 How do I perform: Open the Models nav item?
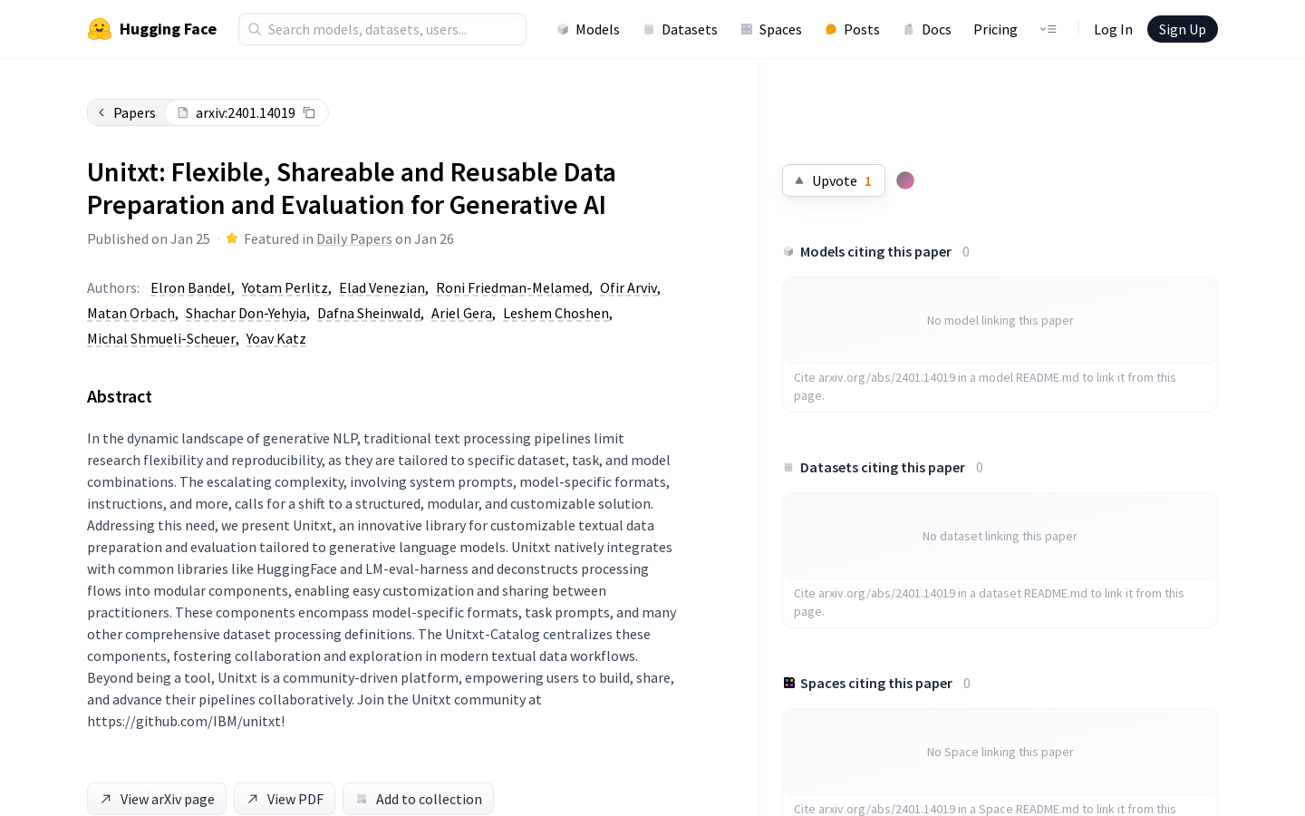point(588,29)
